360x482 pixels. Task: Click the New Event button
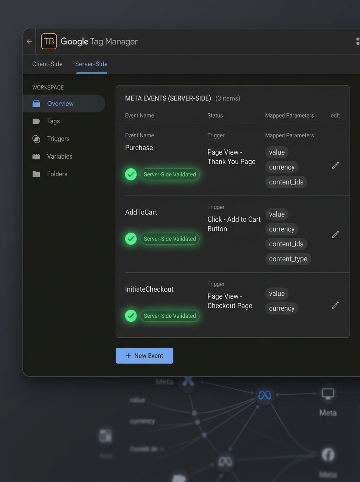[145, 356]
